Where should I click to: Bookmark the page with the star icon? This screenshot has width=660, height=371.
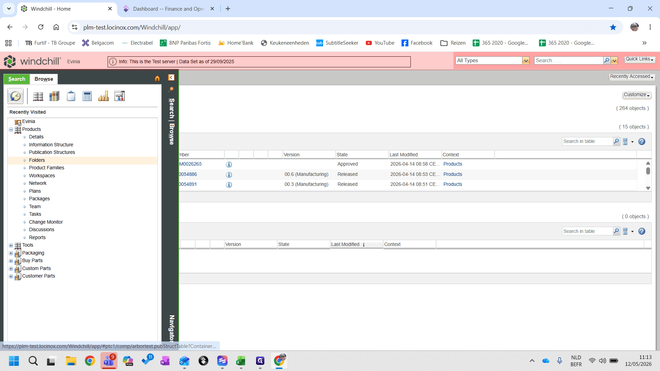point(613,27)
